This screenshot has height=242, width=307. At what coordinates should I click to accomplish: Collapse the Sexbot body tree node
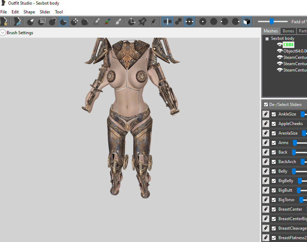click(x=267, y=39)
